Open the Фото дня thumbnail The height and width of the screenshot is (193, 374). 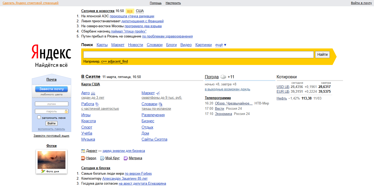click(52, 160)
